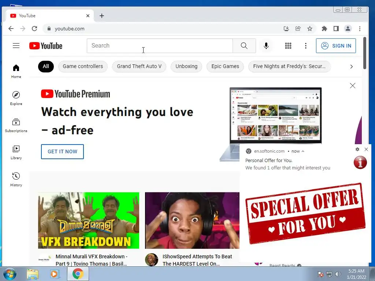The image size is (375, 281).
Task: Bookmark this page with the star
Action: coord(310,29)
